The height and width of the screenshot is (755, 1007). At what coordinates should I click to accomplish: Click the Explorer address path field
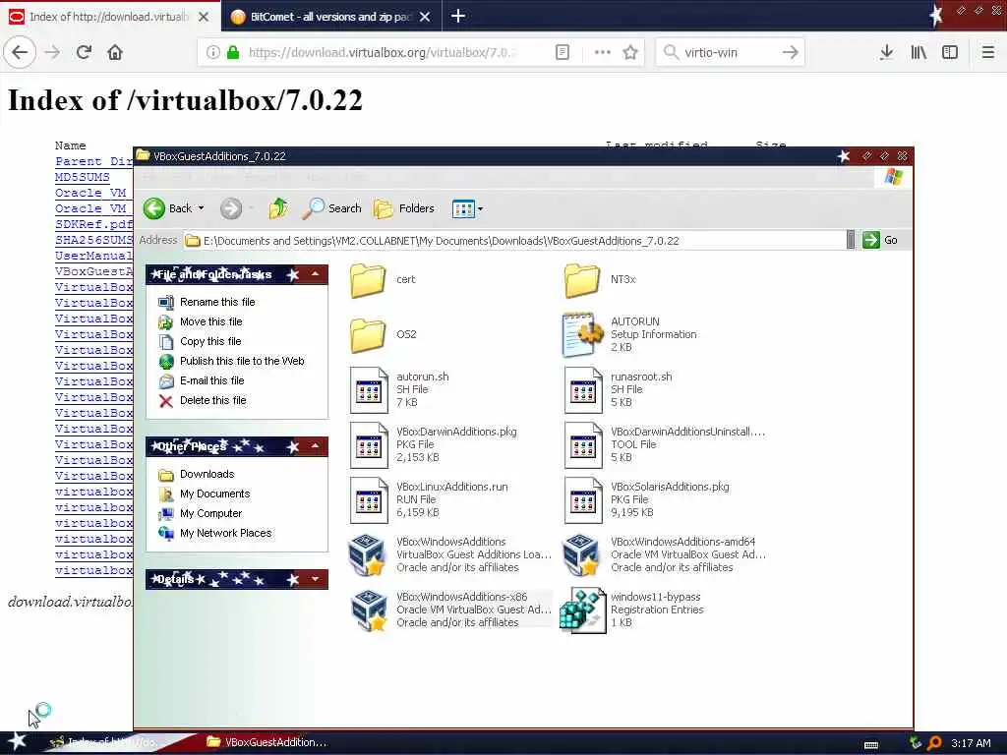[515, 241]
